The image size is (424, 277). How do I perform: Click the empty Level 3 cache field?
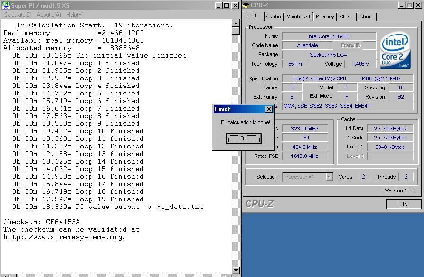pyautogui.click(x=390, y=156)
